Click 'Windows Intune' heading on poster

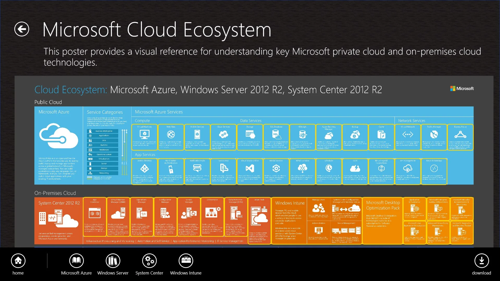(x=290, y=203)
